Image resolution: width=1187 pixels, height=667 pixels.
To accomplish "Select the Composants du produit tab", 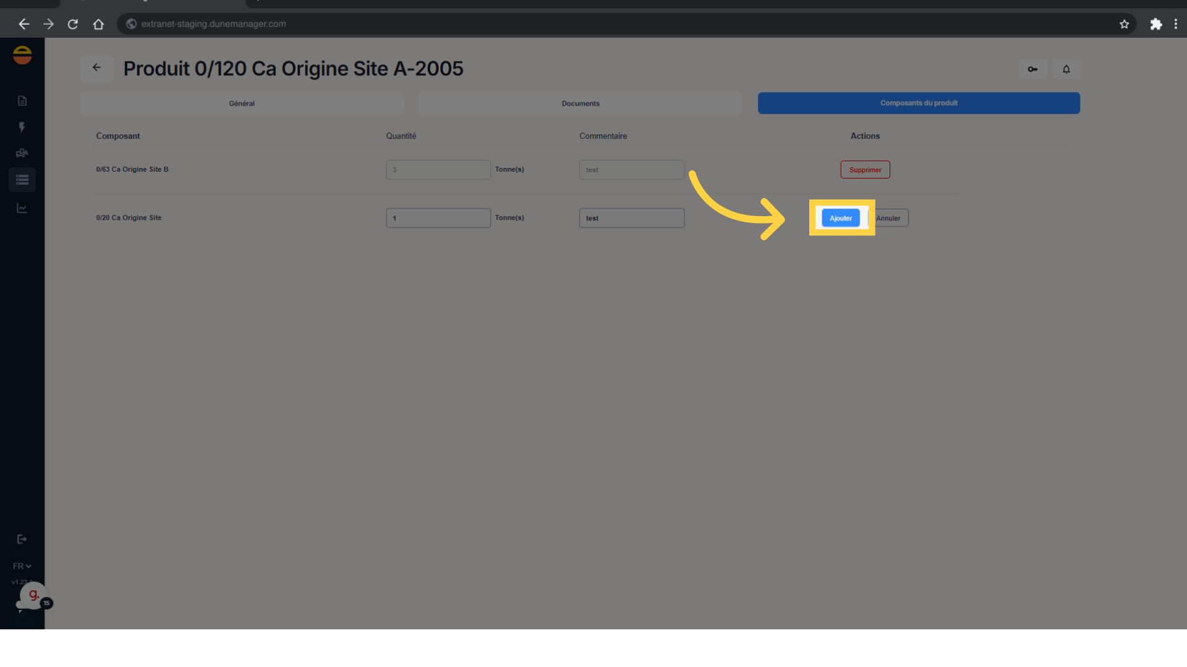I will coord(918,103).
